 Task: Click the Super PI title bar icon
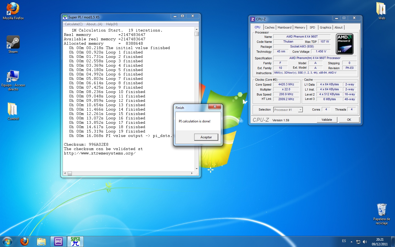65,17
